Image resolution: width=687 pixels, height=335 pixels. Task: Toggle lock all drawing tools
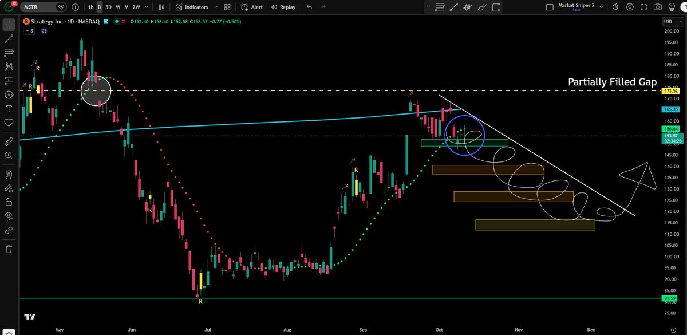[x=9, y=202]
